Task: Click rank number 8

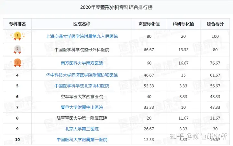Action: [x=17, y=118]
